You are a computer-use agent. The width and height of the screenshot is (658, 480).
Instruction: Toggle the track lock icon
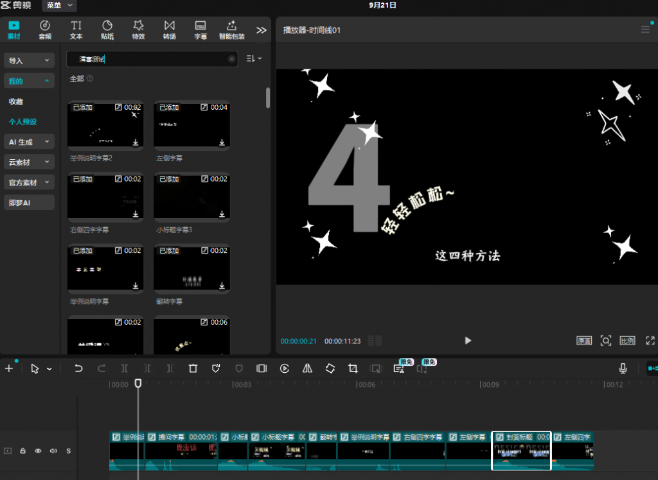[x=23, y=451]
